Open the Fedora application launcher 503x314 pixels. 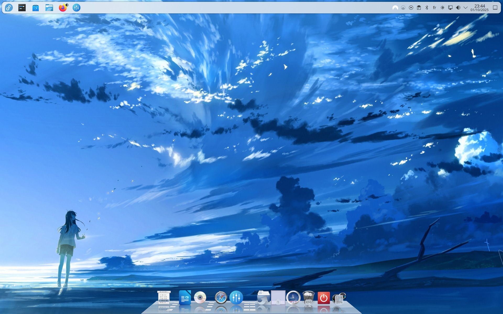(9, 8)
